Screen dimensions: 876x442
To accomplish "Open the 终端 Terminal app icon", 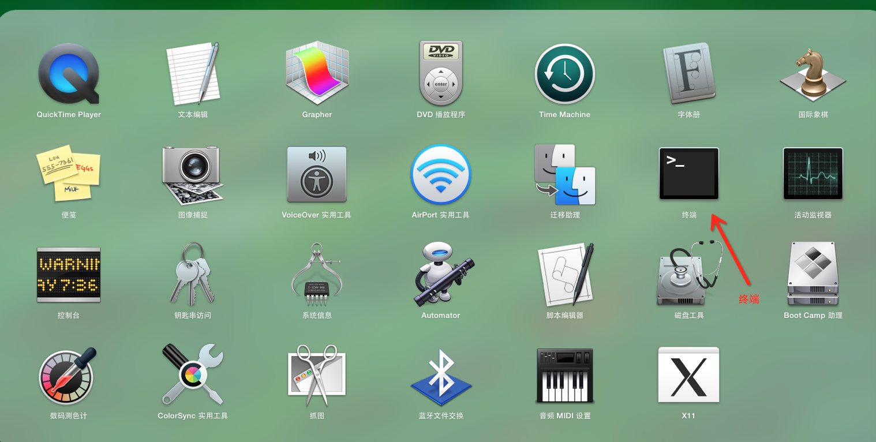I will click(689, 174).
